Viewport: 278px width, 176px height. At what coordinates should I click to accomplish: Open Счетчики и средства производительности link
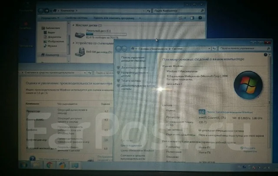(133, 157)
